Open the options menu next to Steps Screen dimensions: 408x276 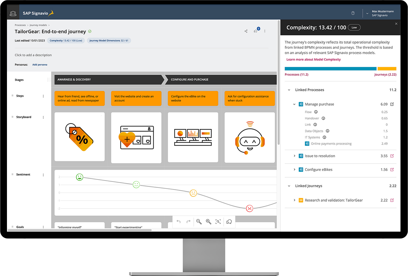[43, 96]
